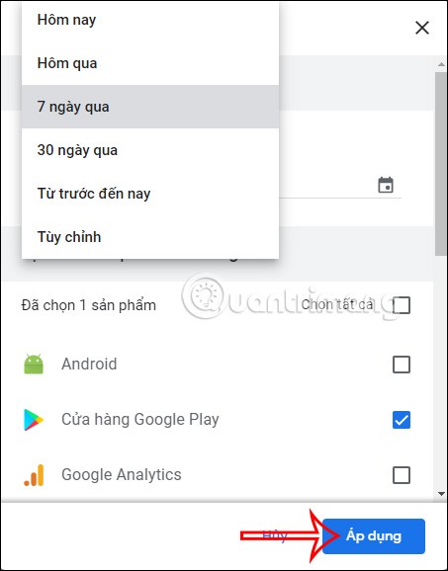
Task: Click the scrollbar down arrow
Action: [441, 494]
